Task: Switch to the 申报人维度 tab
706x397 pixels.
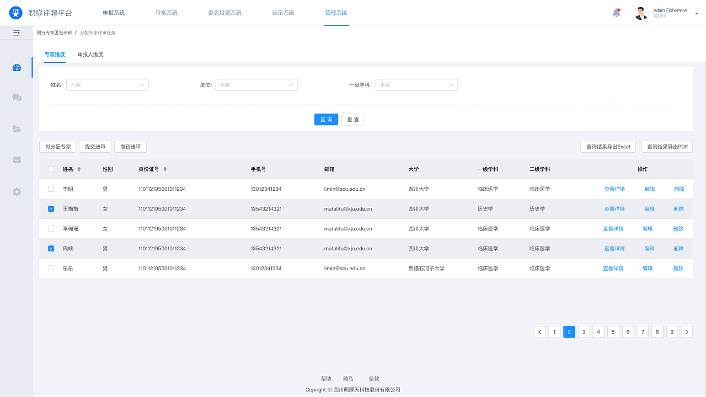Action: (x=90, y=55)
